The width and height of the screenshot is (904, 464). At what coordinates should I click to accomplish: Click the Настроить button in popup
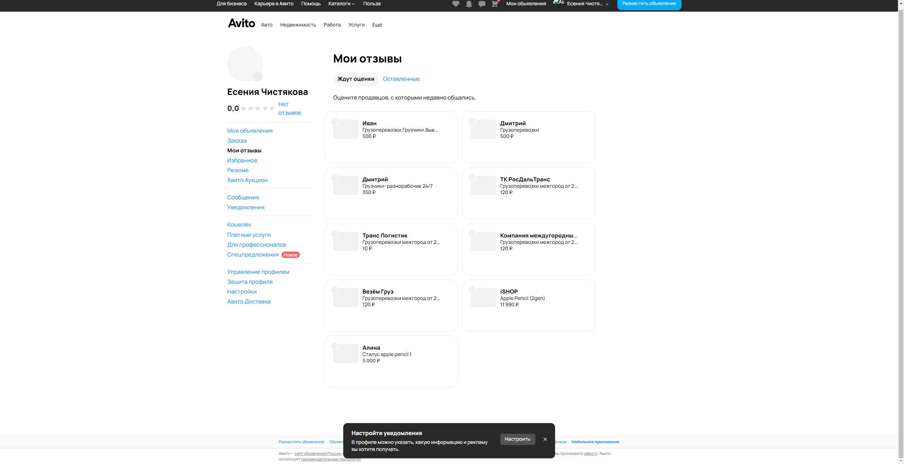[x=517, y=439]
